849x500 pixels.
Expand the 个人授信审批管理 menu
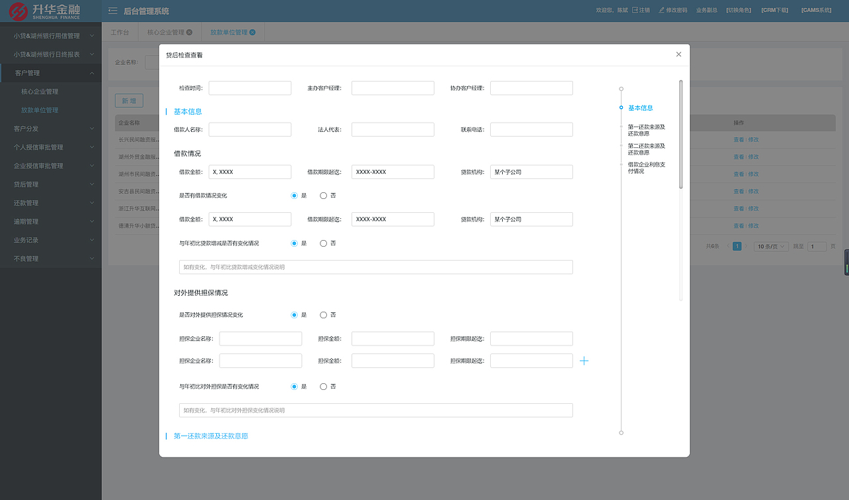51,147
